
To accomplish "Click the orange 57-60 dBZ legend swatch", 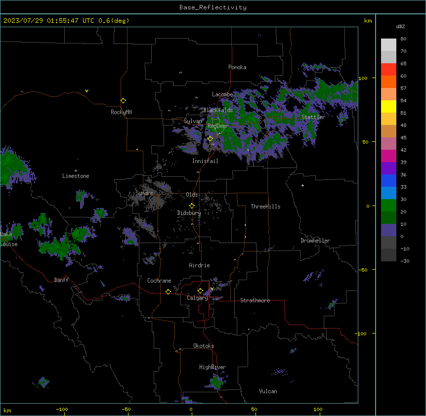I will 388,82.
